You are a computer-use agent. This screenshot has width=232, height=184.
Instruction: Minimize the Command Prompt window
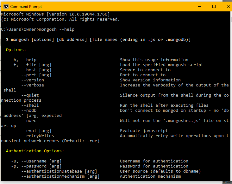click(199, 6)
